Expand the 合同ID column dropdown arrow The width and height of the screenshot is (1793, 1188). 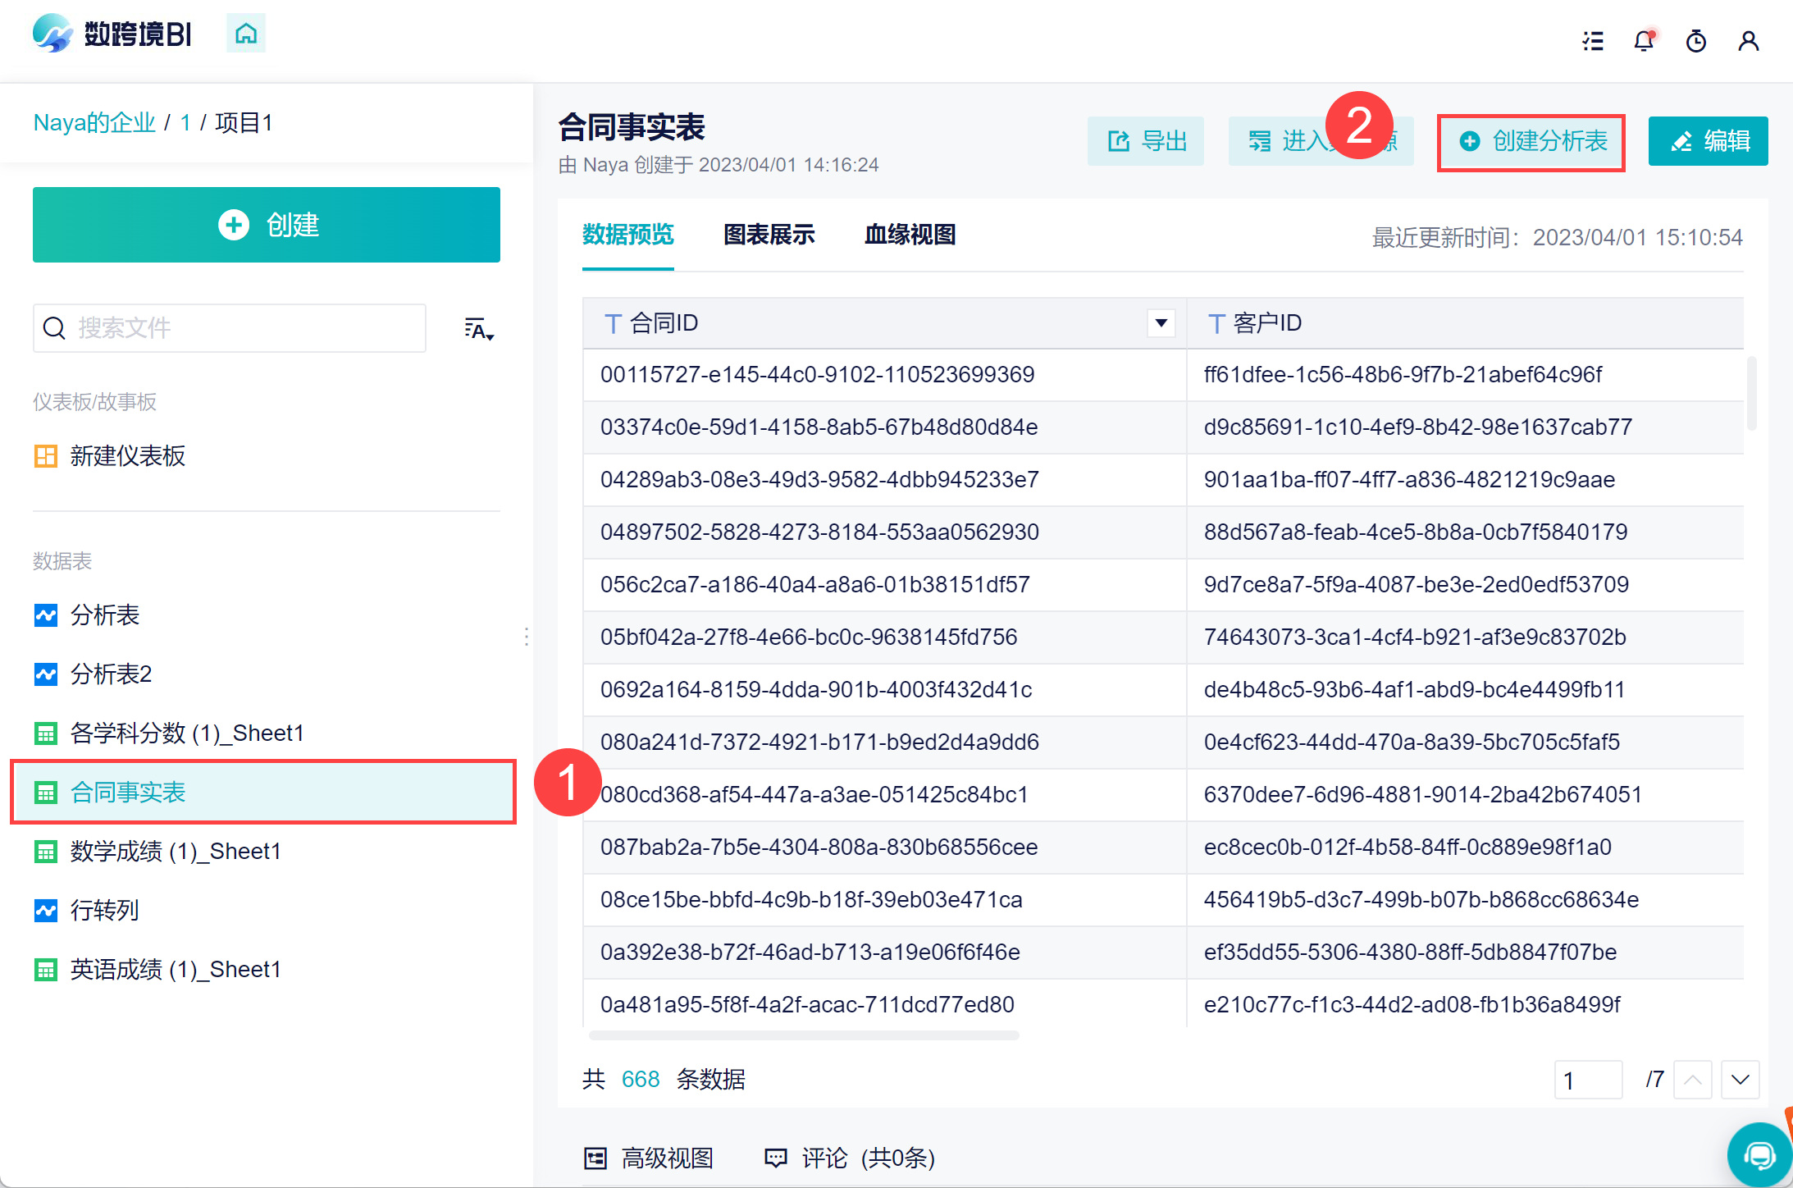coord(1161,323)
